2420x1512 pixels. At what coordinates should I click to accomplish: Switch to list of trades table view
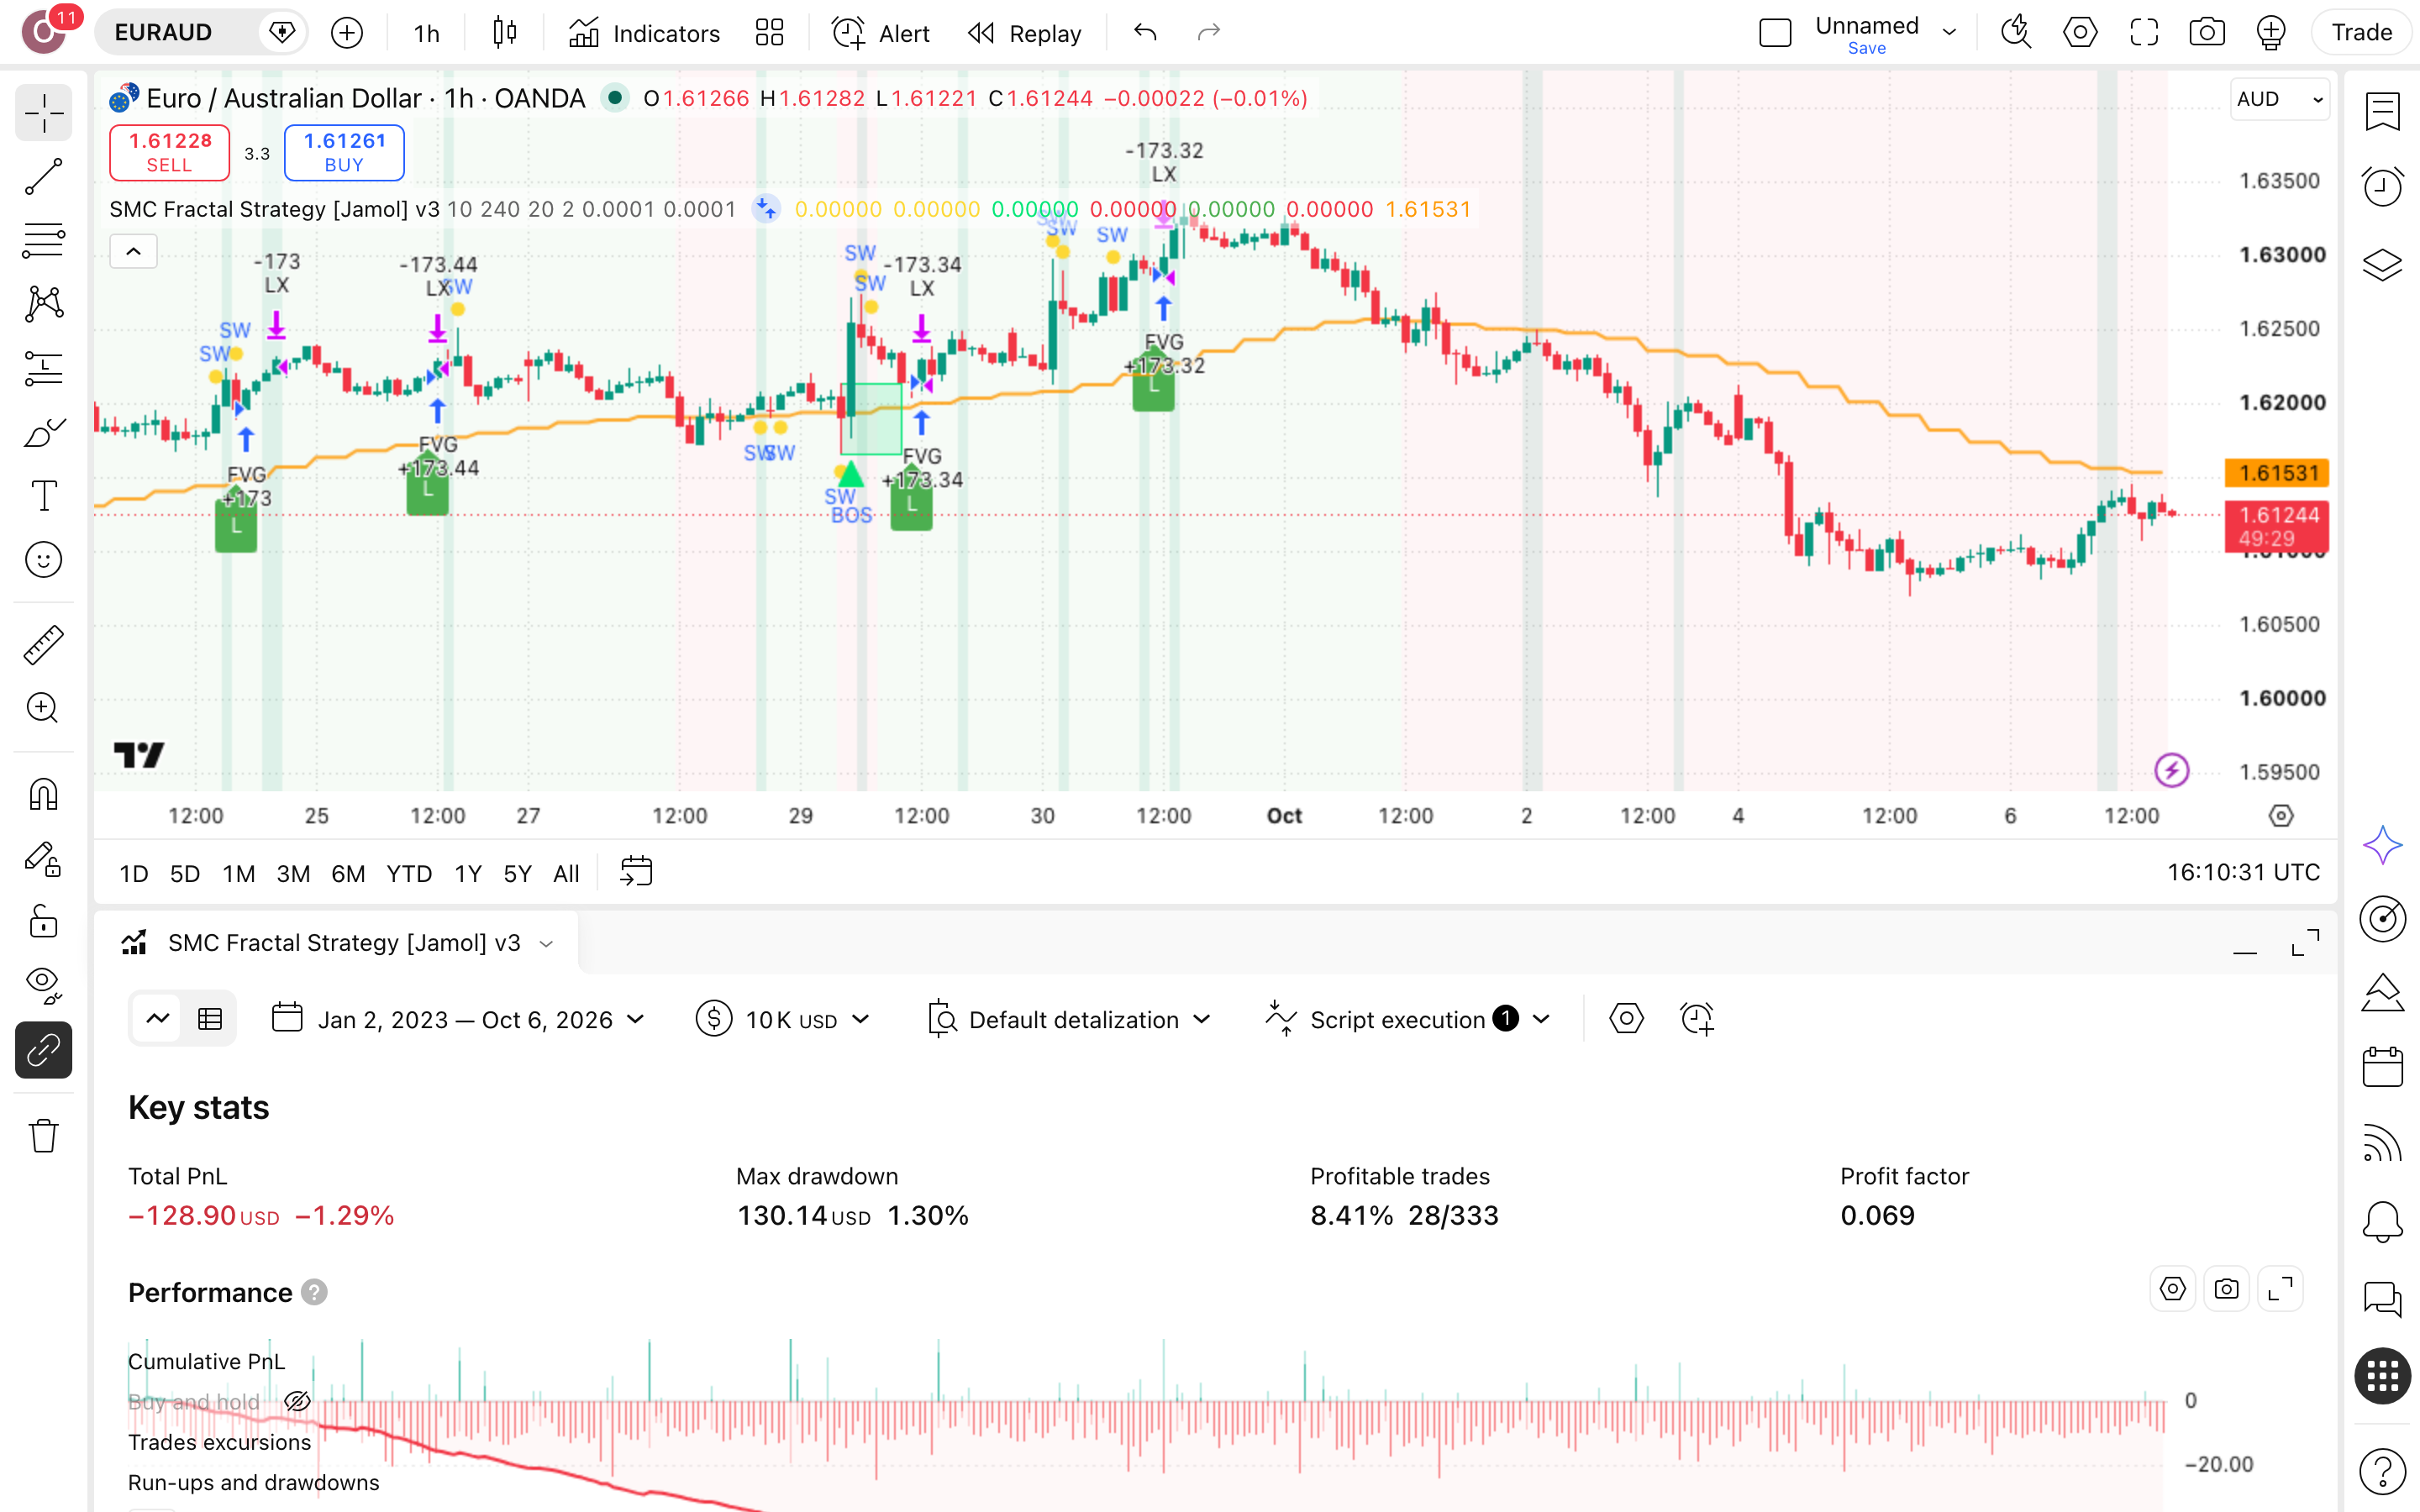210,1019
